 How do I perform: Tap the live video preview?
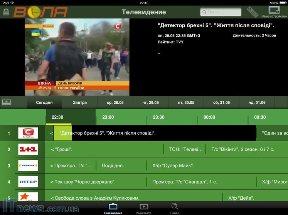coord(77,57)
